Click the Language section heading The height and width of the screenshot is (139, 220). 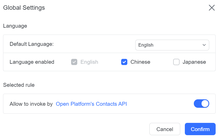pos(15,26)
